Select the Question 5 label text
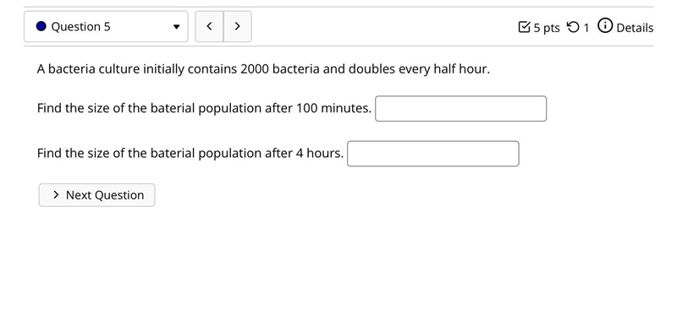This screenshot has width=677, height=332. coord(80,27)
